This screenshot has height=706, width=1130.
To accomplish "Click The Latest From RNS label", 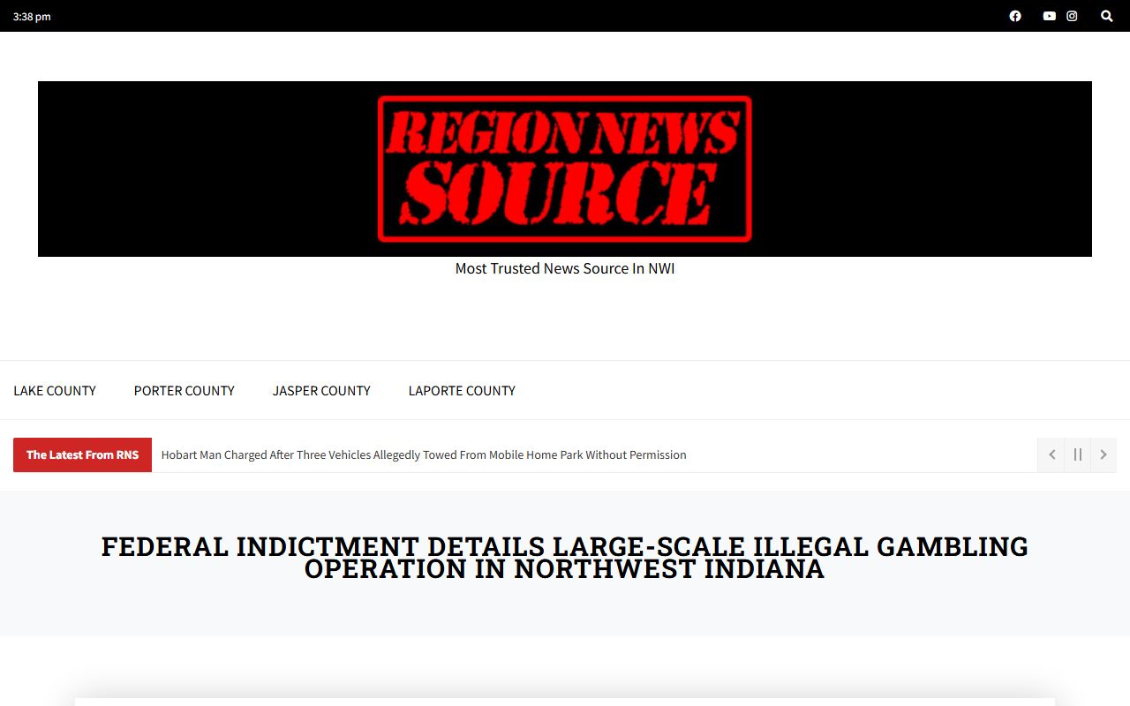I will point(82,454).
